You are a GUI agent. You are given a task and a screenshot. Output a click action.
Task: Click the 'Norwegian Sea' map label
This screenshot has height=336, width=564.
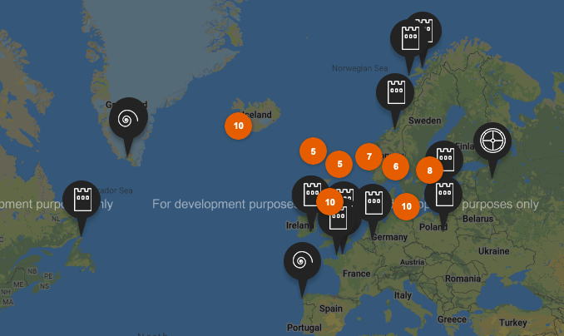point(359,68)
